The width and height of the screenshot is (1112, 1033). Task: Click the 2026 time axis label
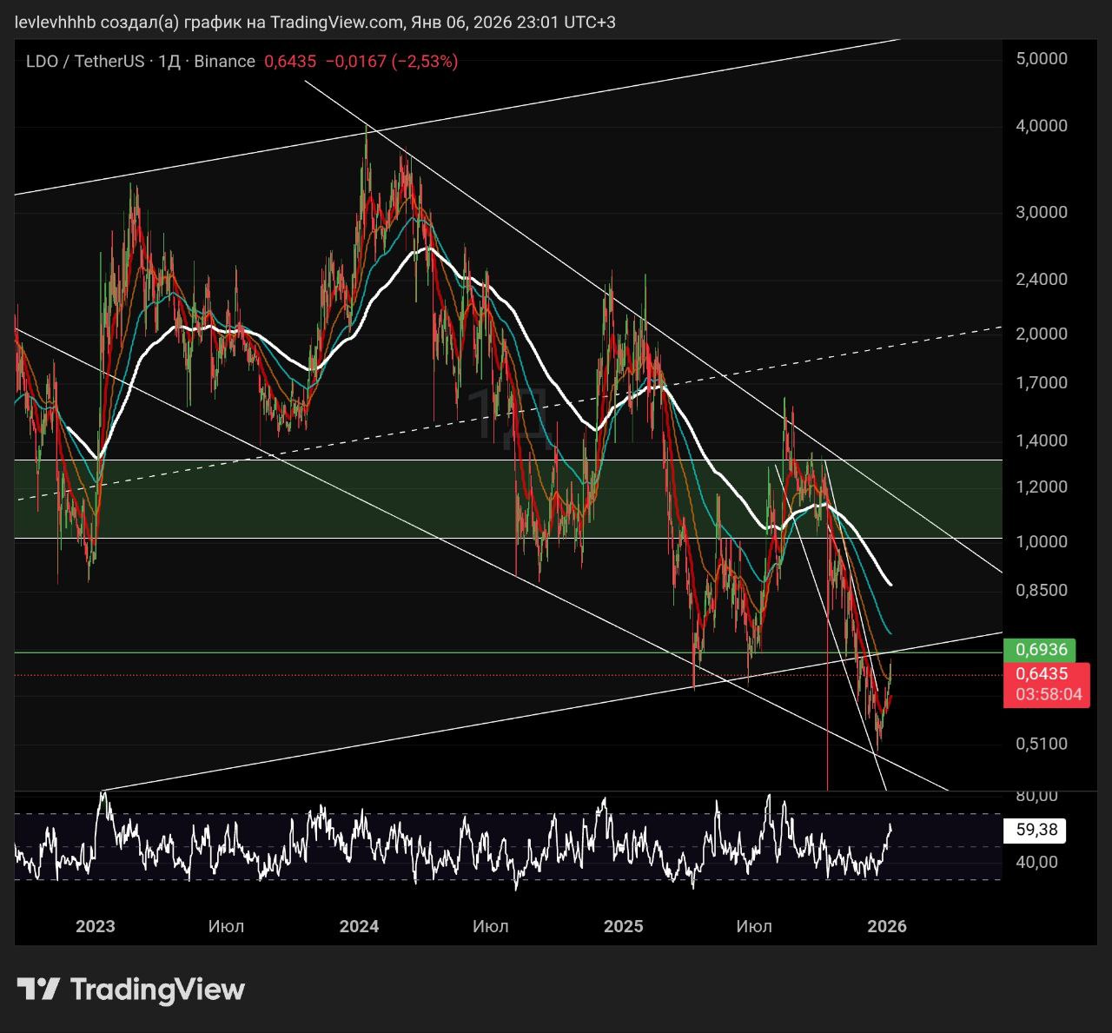886,926
